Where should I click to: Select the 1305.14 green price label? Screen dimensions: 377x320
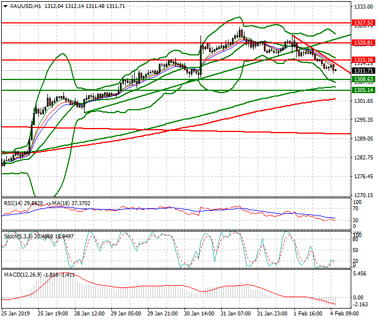pos(363,90)
